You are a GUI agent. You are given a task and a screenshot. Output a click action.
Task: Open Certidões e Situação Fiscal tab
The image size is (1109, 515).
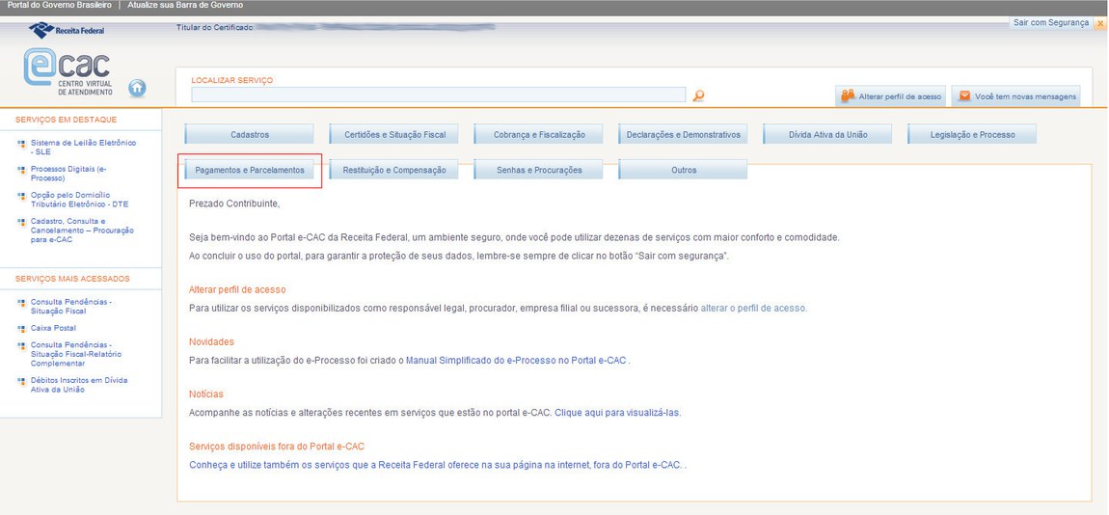(394, 134)
